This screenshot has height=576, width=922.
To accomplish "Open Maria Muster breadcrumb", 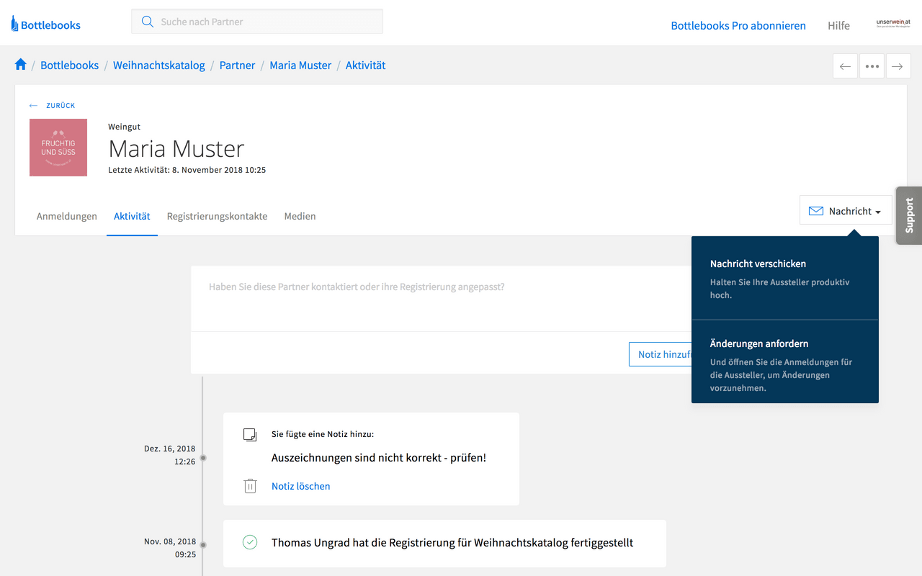I will point(300,65).
